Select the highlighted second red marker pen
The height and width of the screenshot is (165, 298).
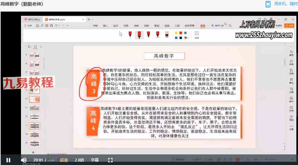(139, 34)
